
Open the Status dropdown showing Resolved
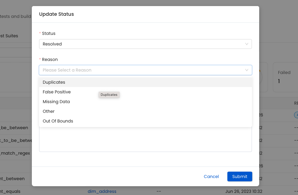[145, 44]
